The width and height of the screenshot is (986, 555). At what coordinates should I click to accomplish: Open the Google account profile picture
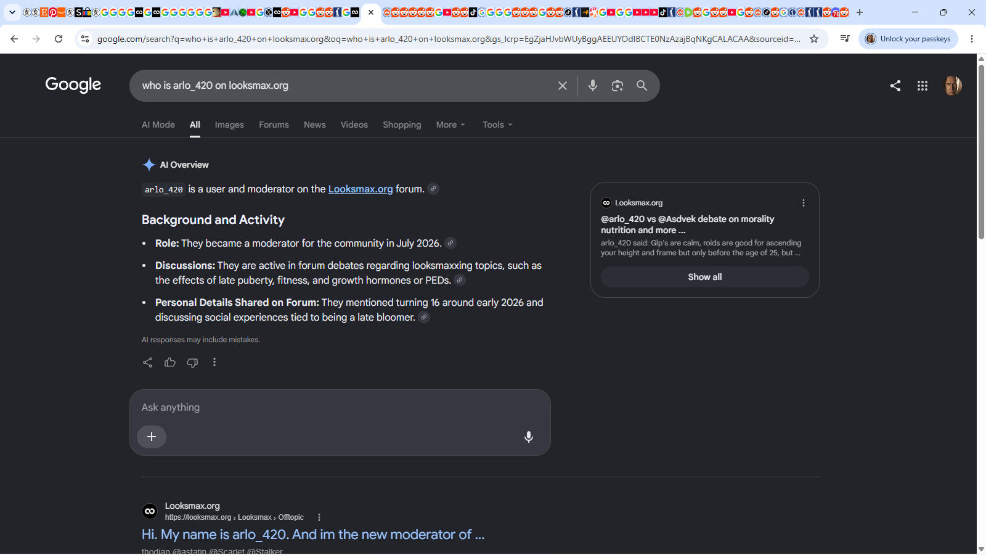click(x=953, y=86)
